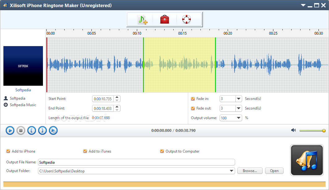Increase End Point with up arrow
The height and width of the screenshot is (190, 329).
117,107
